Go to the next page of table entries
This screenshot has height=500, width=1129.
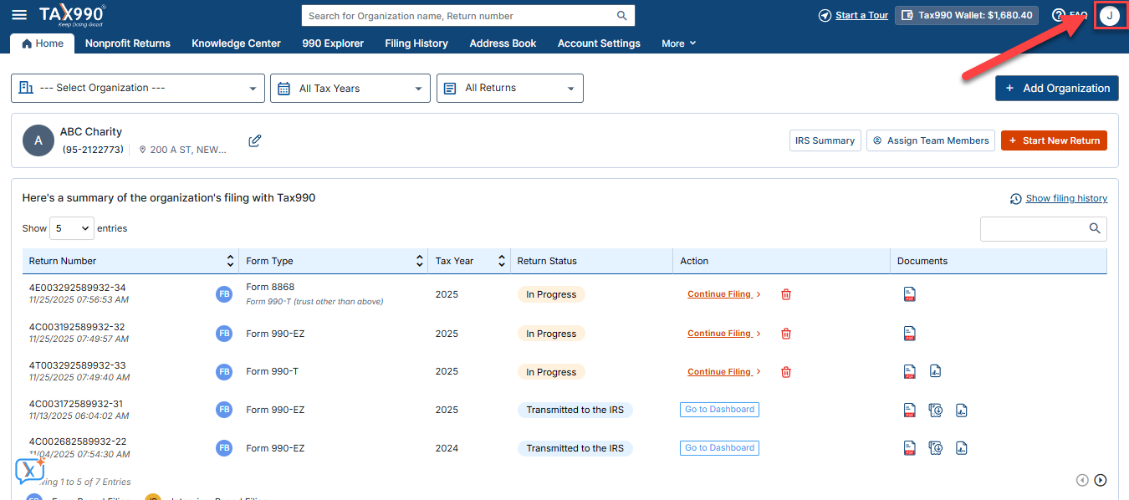(1101, 480)
